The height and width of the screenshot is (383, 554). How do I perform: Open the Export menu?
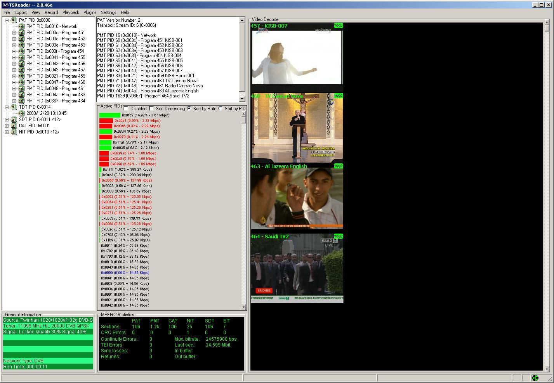[21, 12]
